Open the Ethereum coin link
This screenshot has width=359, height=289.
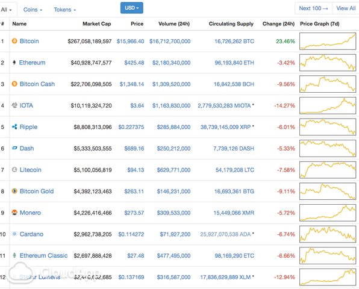pos(32,63)
